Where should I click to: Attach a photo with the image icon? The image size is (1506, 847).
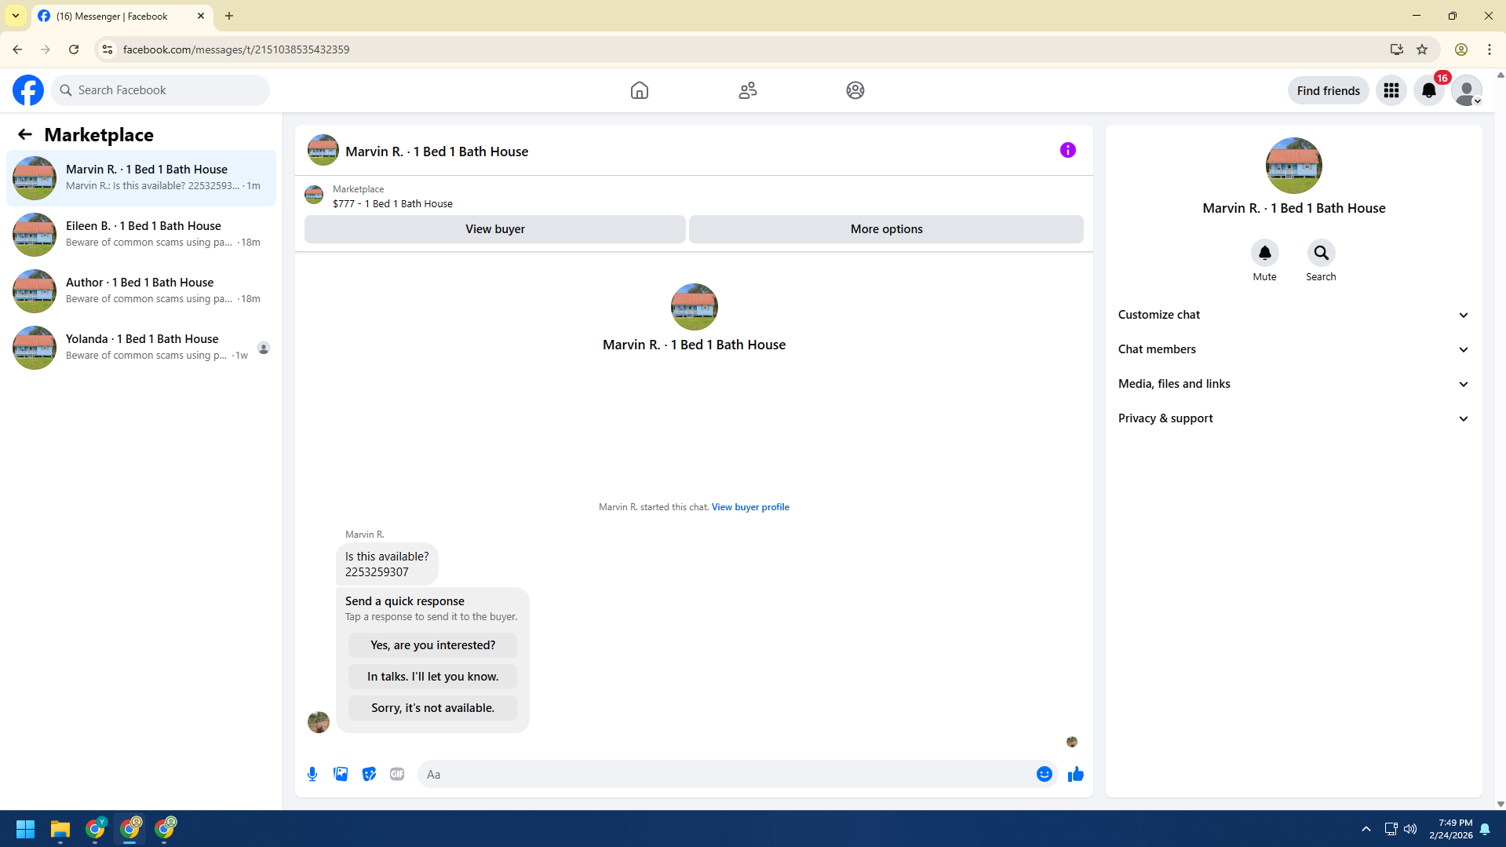click(341, 774)
